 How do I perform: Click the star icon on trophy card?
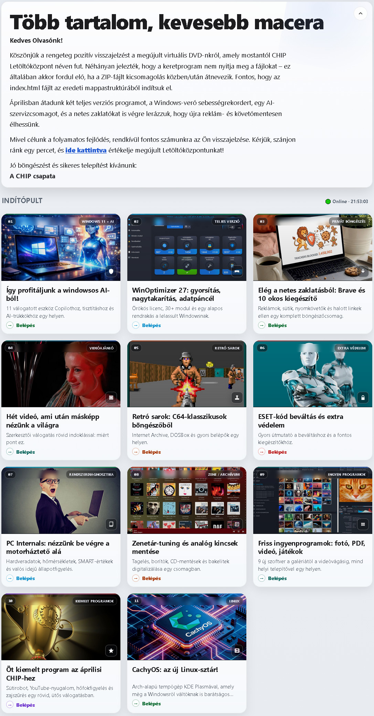point(111,651)
